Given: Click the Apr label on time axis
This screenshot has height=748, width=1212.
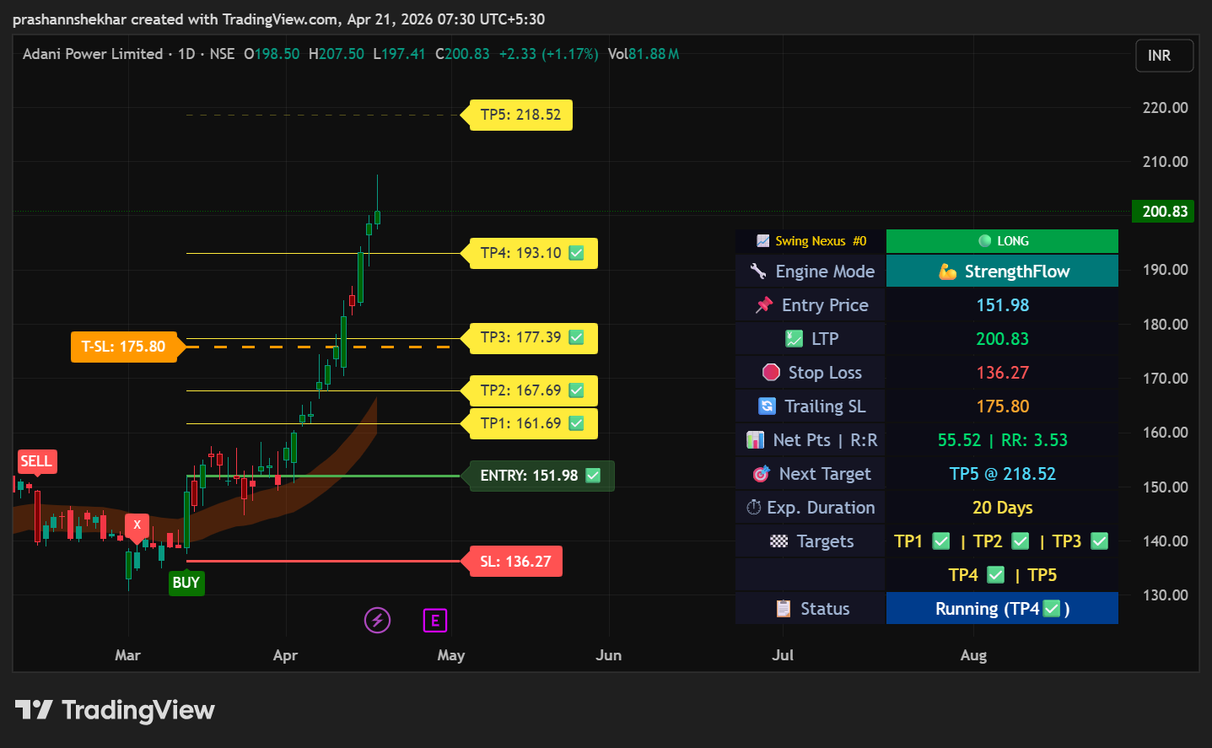Looking at the screenshot, I should point(285,655).
